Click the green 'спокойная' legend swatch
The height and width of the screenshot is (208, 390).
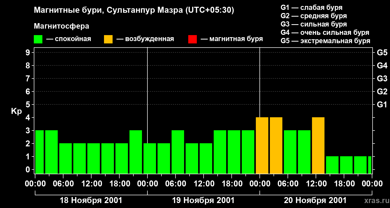[38, 39]
